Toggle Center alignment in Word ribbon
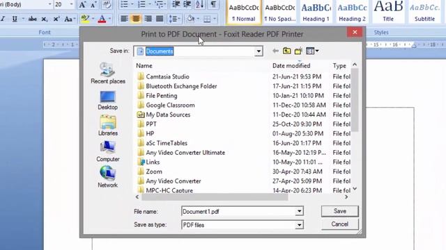Screen dimensions: 446x250 tap(136, 19)
